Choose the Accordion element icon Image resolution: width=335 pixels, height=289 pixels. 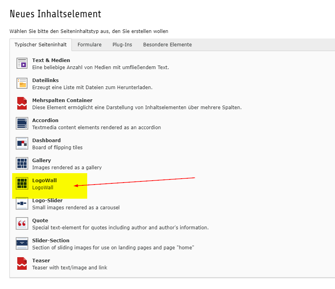(x=22, y=123)
